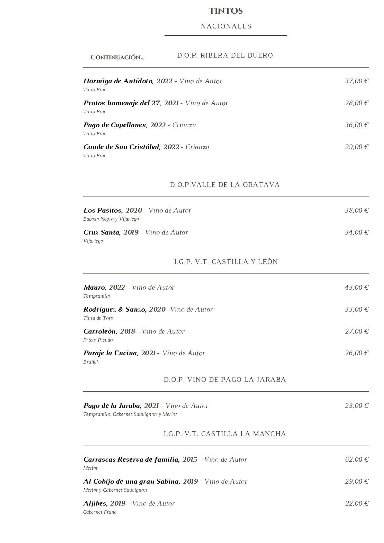Select Al Cobijo de una gran Sabina

[131, 481]
